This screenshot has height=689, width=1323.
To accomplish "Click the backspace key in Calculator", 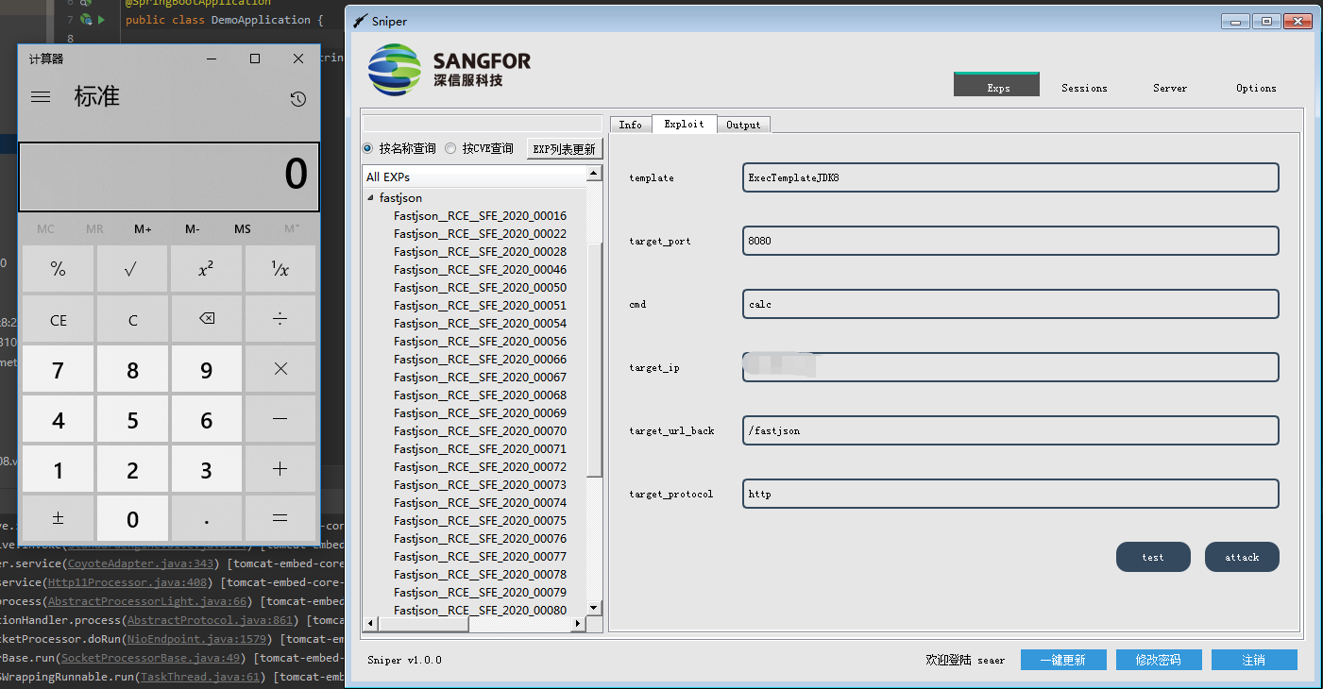I will (207, 319).
